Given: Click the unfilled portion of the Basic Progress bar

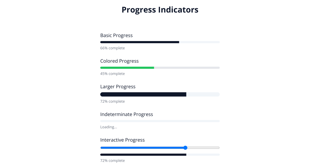Looking at the screenshot, I should [x=199, y=42].
